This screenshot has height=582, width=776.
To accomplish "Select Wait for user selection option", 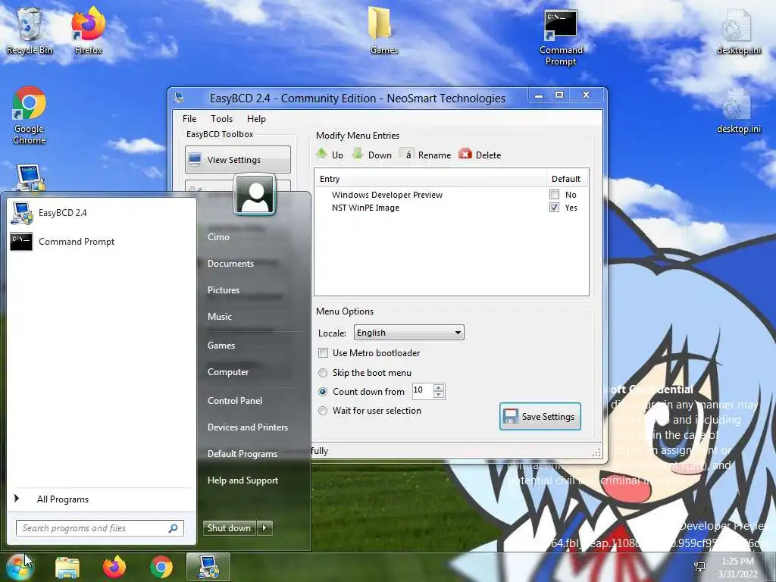I will coord(323,410).
